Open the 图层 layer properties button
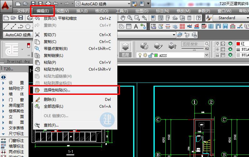This screenshot has height=157, width=249. (126, 50)
